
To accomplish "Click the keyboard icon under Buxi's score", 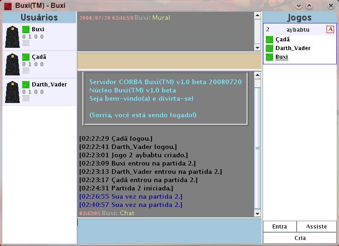I will coord(26,43).
